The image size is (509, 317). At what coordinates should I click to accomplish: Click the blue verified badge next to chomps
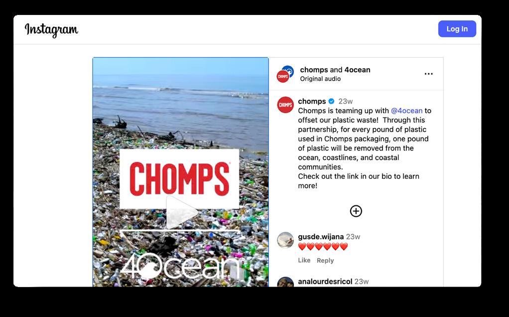(x=331, y=101)
